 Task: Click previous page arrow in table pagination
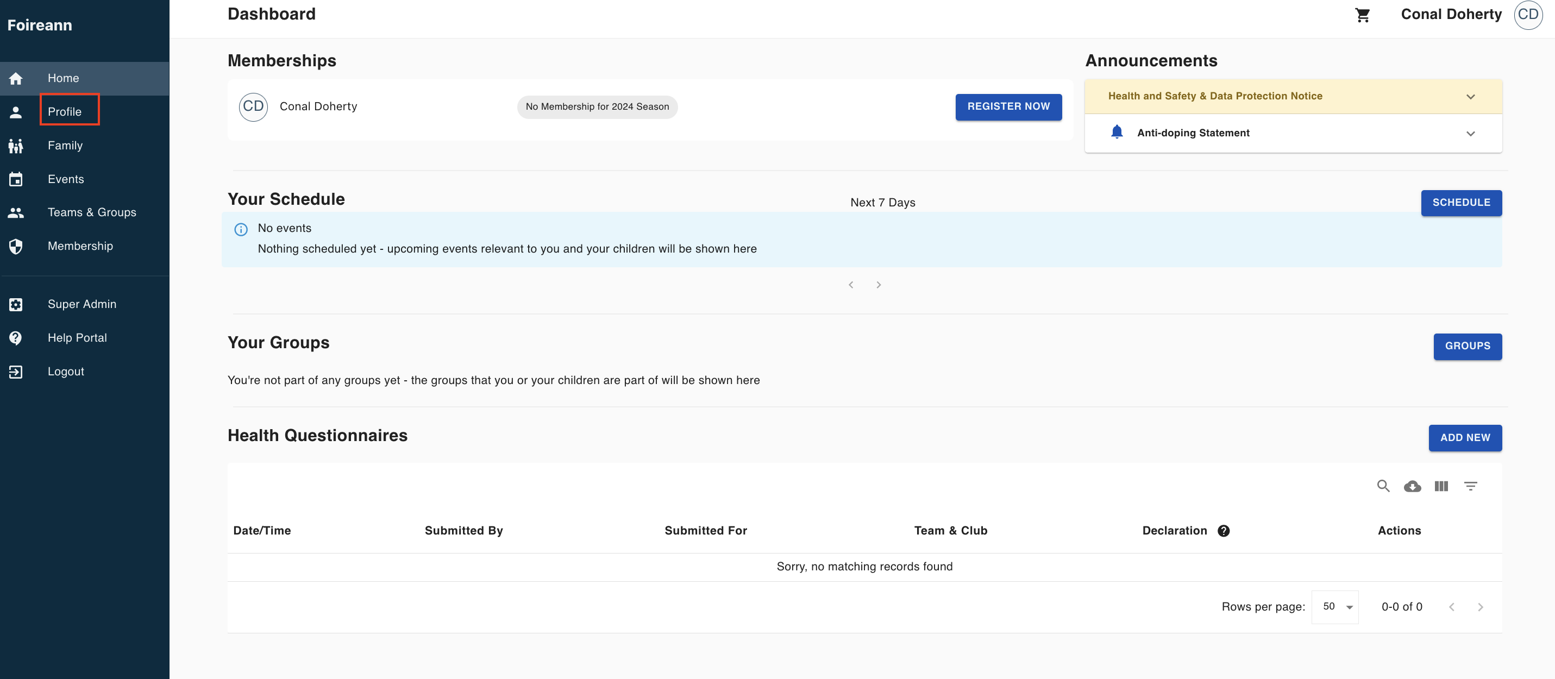(x=1451, y=607)
